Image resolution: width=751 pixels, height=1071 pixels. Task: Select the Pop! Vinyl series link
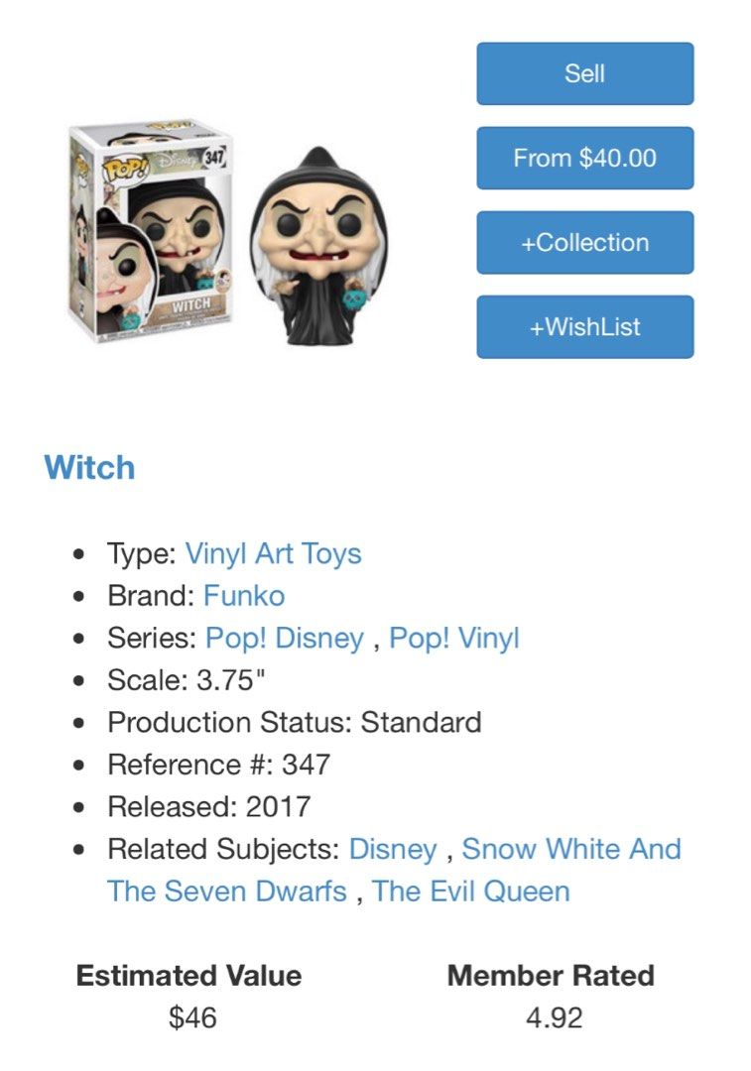(x=454, y=638)
